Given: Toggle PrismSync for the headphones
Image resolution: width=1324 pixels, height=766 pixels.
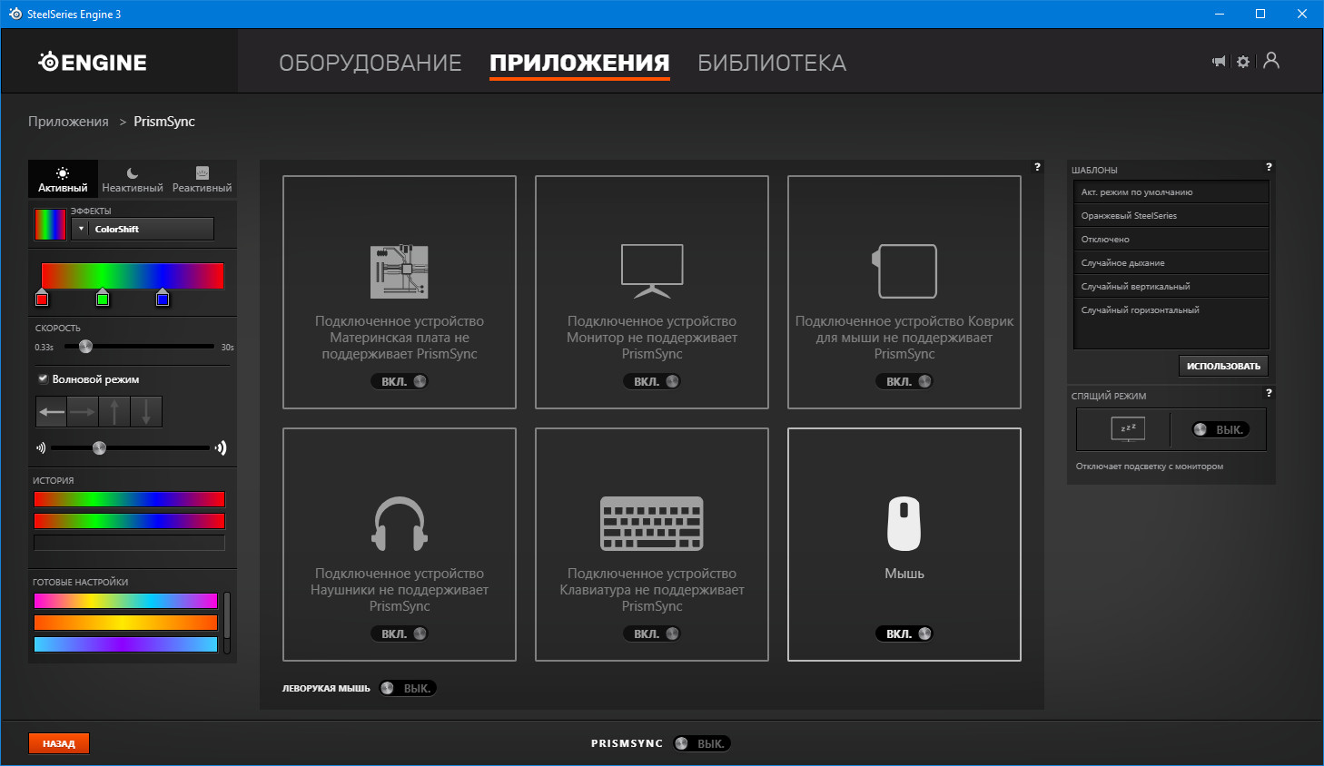Looking at the screenshot, I should [400, 633].
